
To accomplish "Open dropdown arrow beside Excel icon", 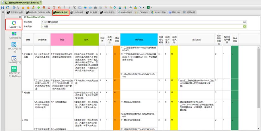I will (151, 7).
